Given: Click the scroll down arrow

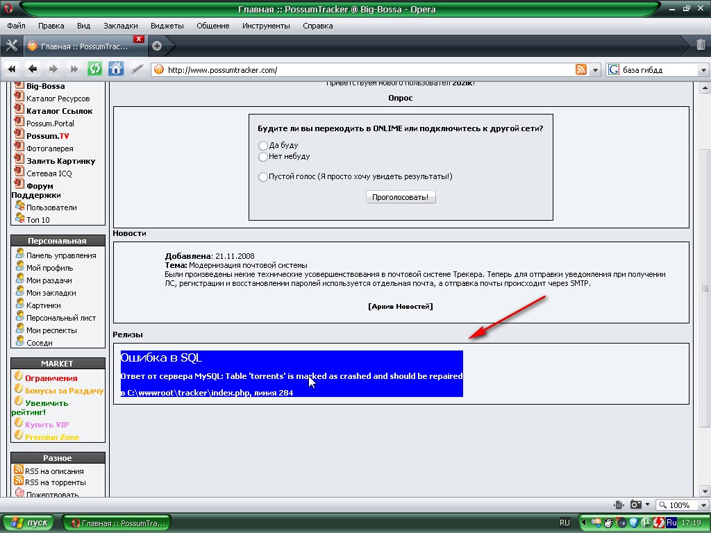Looking at the screenshot, I should (x=705, y=491).
